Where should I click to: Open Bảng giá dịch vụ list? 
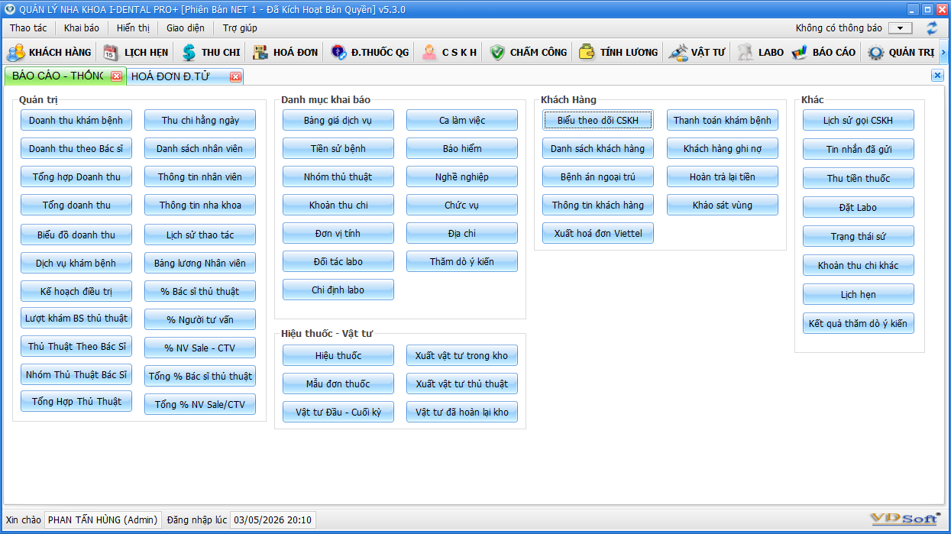tap(338, 120)
